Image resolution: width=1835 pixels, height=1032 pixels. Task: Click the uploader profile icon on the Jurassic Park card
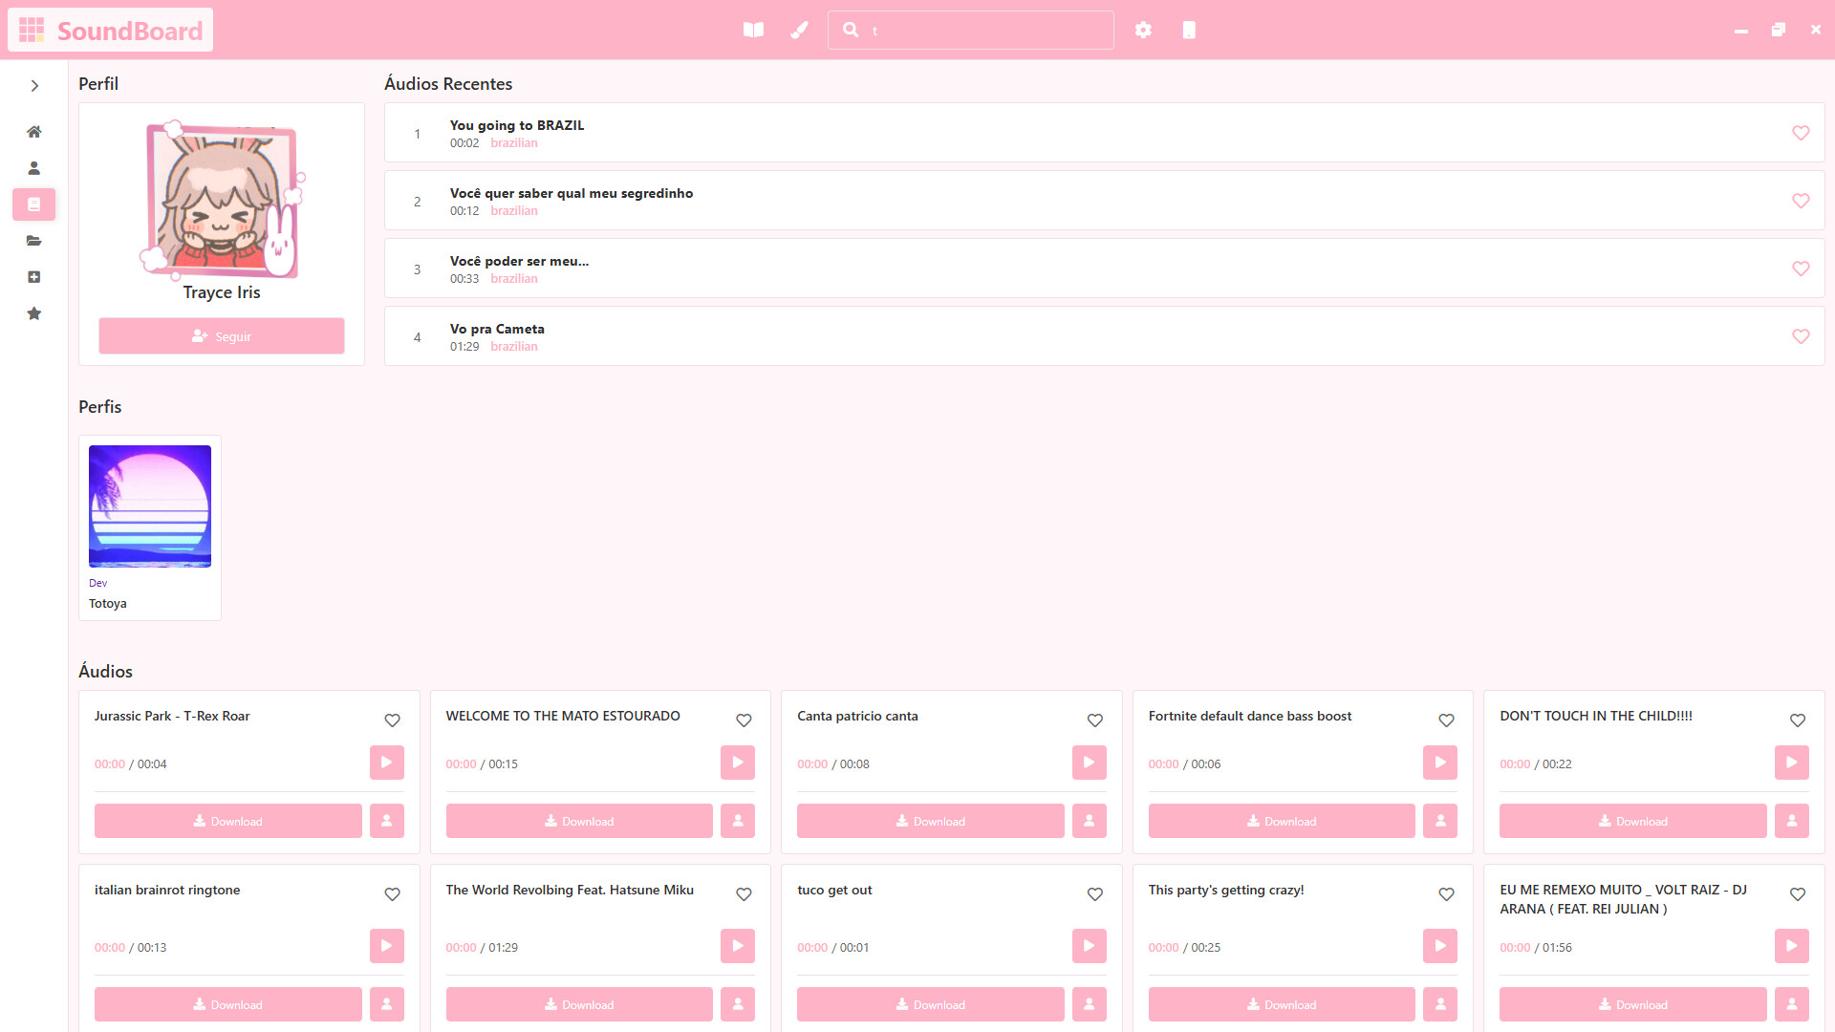pos(386,821)
